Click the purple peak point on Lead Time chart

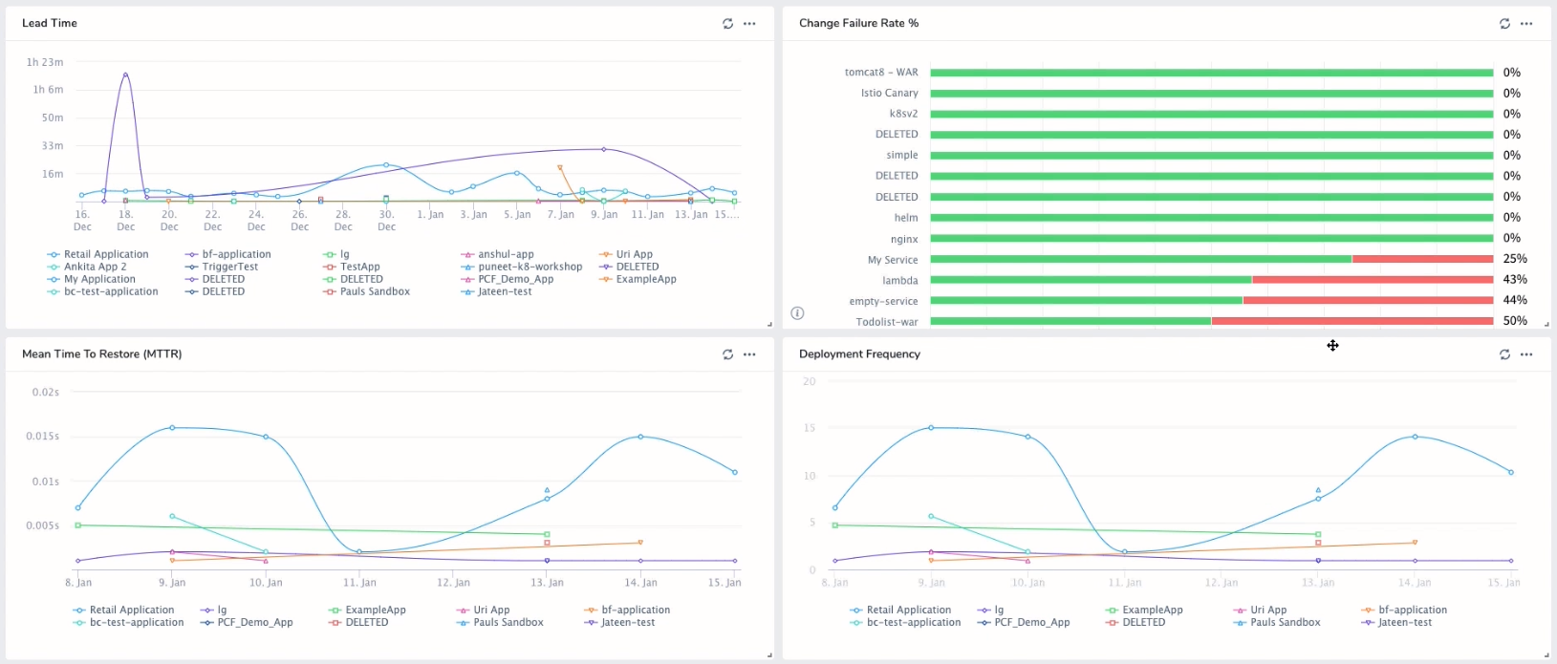pyautogui.click(x=125, y=75)
